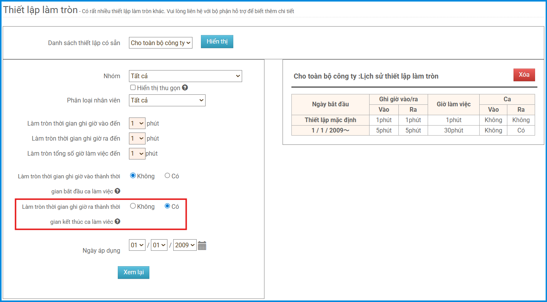Select Không for clock-out shift end rounding
The image size is (547, 302).
[133, 206]
